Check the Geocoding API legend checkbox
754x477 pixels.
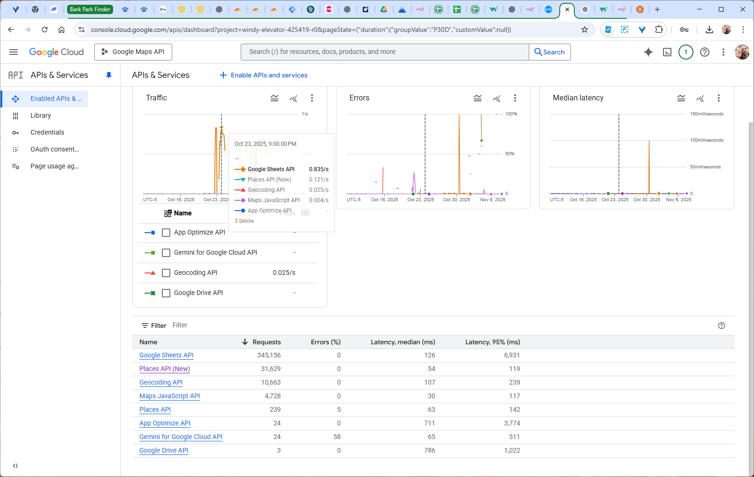[166, 273]
